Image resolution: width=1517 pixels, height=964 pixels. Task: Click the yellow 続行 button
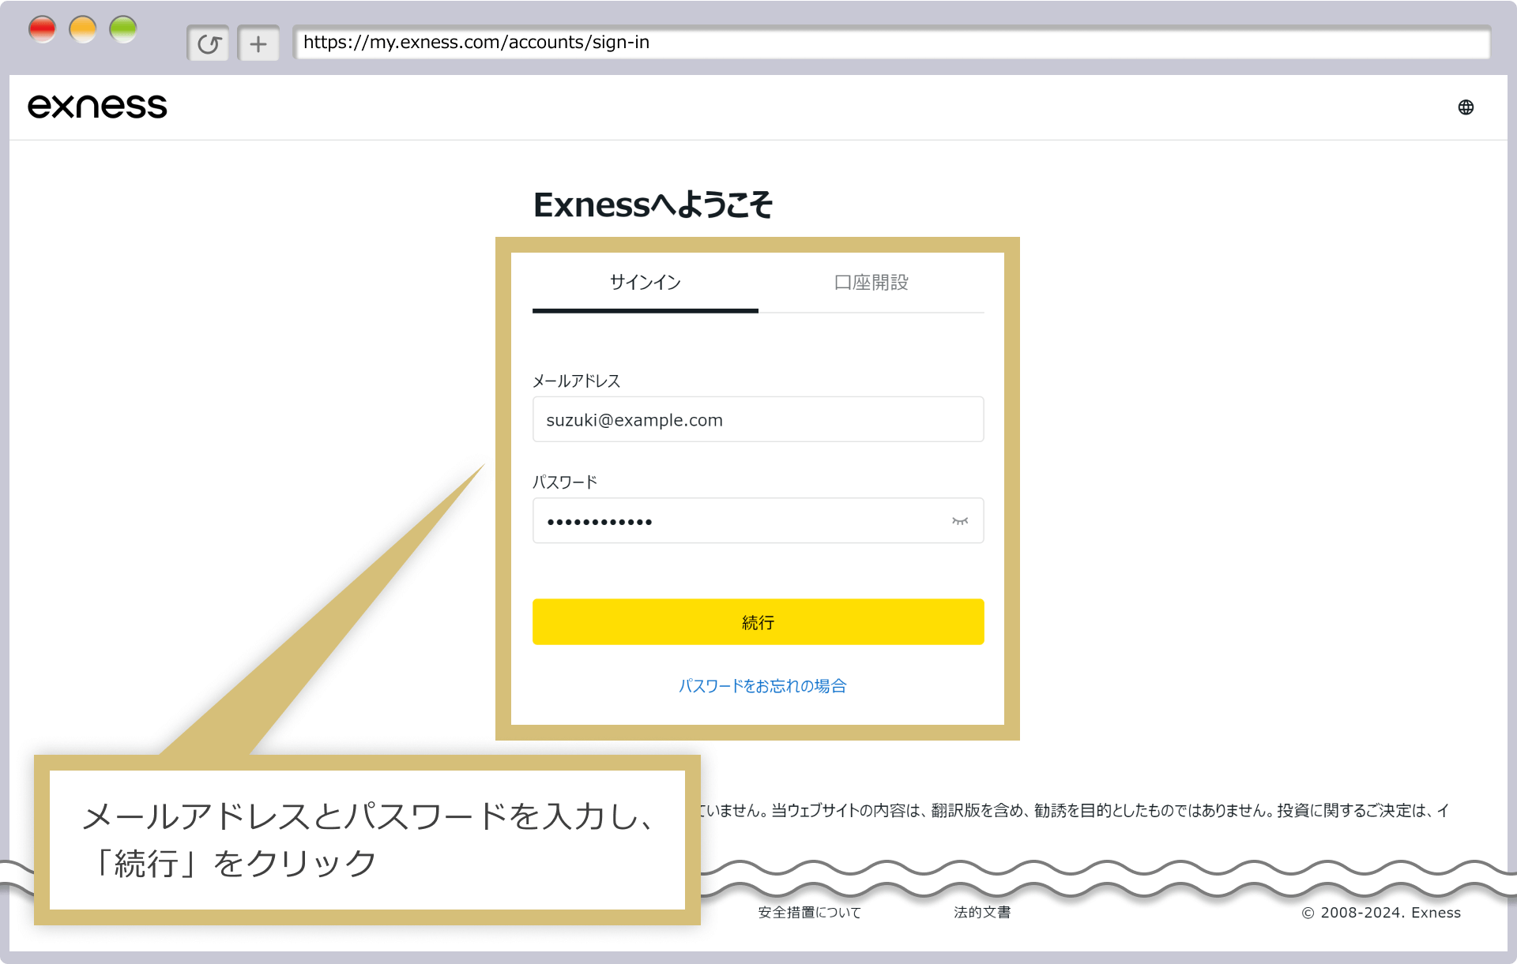tap(758, 622)
